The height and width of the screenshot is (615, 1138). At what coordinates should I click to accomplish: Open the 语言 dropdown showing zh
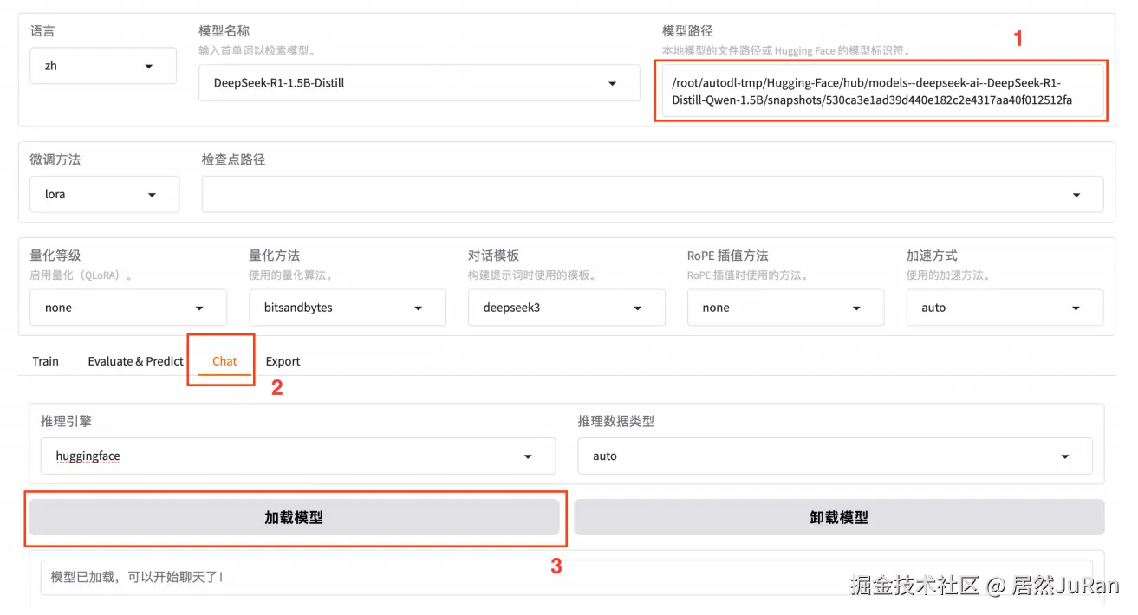click(103, 66)
